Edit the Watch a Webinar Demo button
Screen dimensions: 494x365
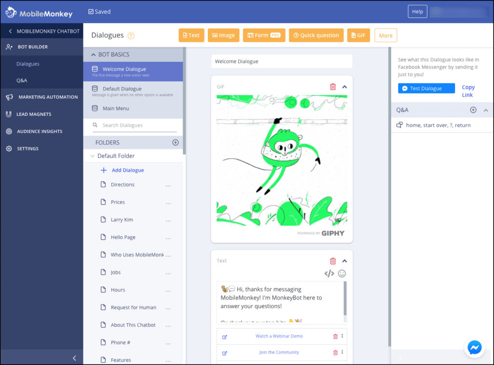225,337
